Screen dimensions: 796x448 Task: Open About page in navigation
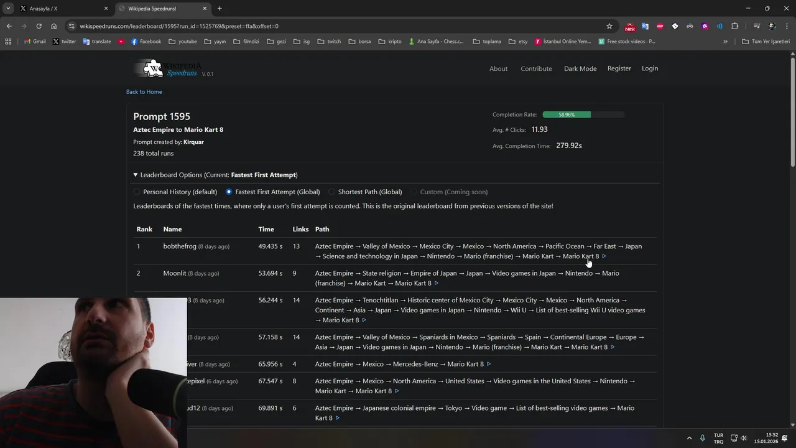[x=498, y=69]
